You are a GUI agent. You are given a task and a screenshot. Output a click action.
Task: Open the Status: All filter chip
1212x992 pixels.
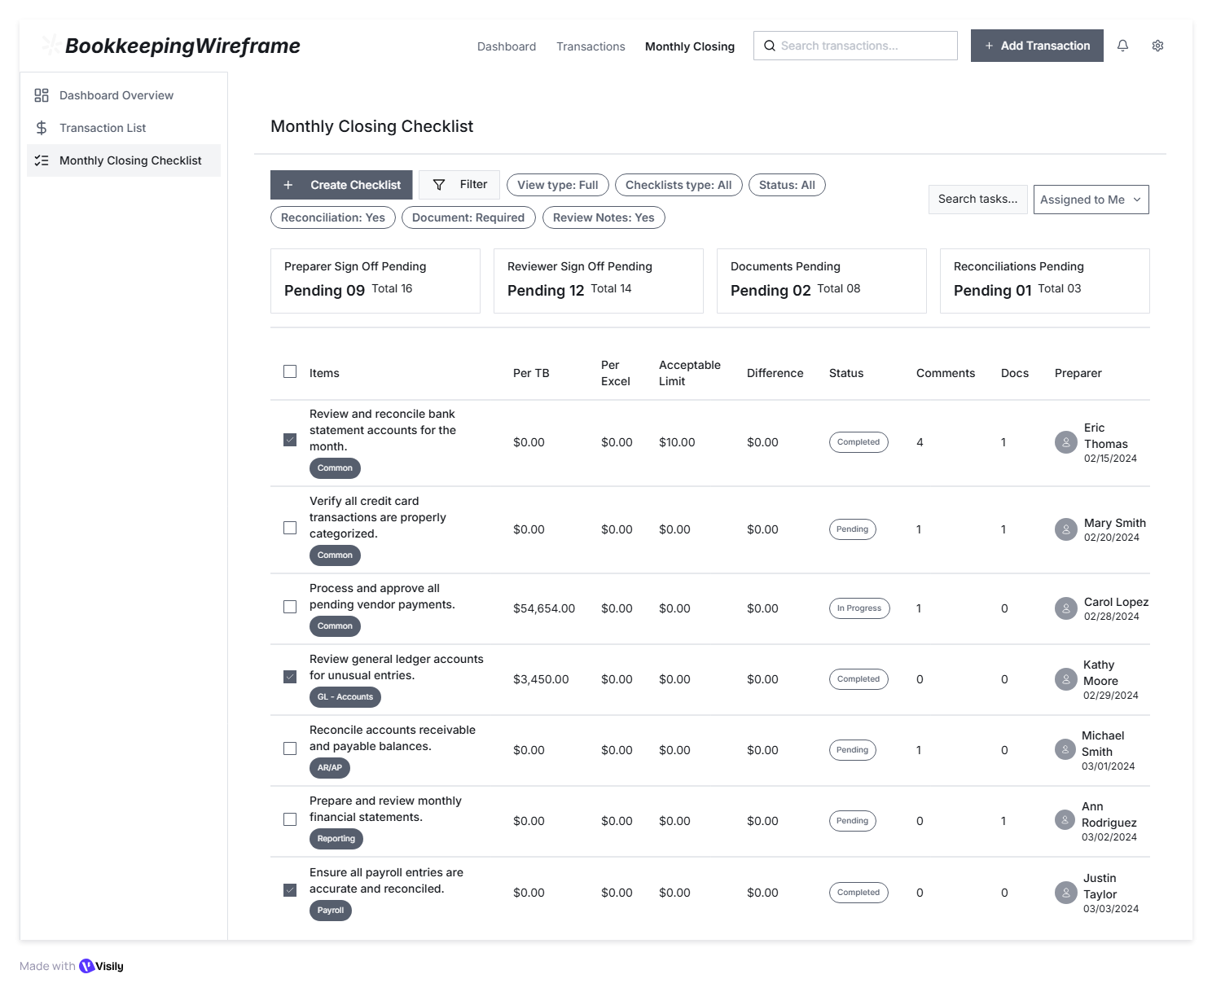click(x=786, y=185)
